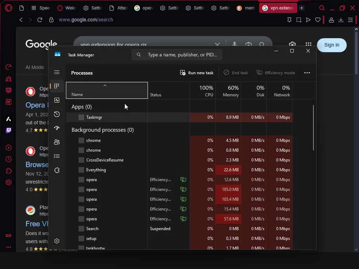
Task: Open the Opera GX main menu logo
Action: tap(8, 8)
